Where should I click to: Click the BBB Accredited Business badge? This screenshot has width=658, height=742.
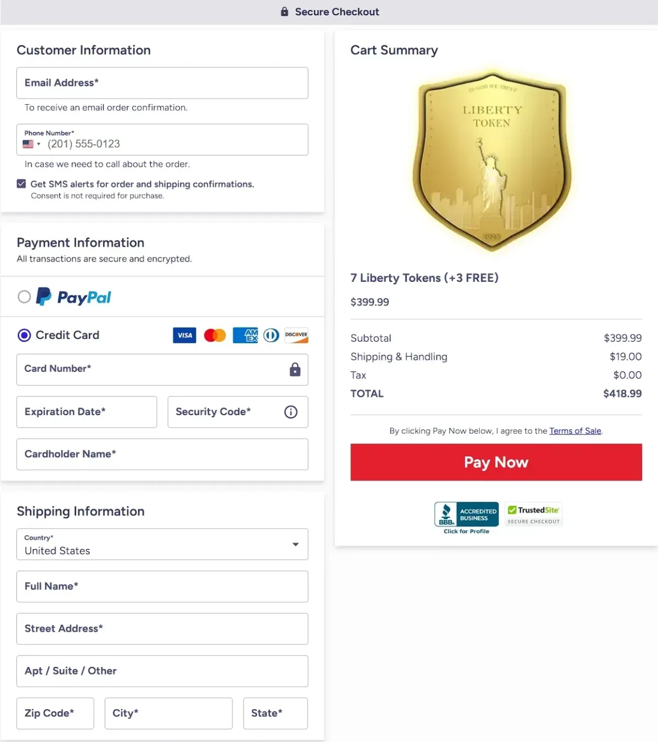(466, 514)
